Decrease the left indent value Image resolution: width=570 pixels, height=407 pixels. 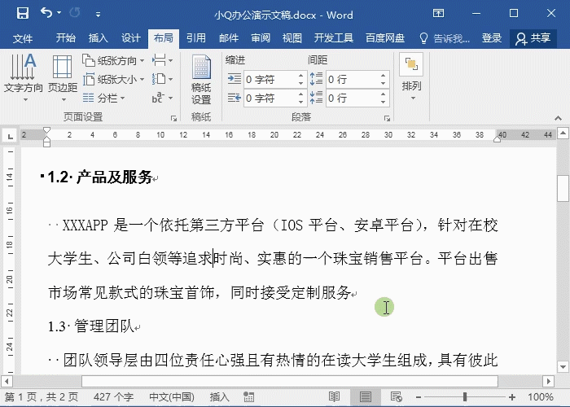(300, 83)
